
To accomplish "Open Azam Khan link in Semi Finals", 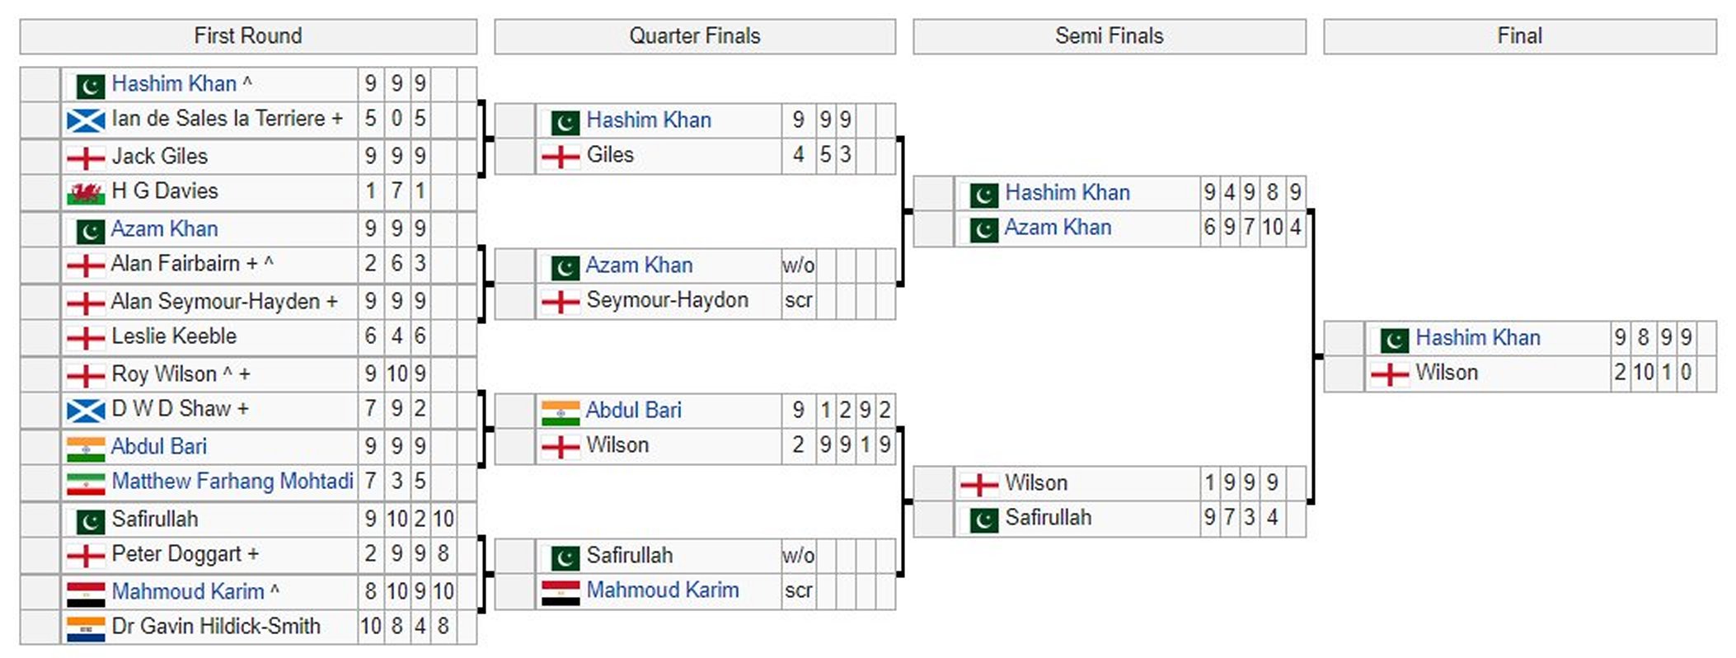I will click(1057, 228).
